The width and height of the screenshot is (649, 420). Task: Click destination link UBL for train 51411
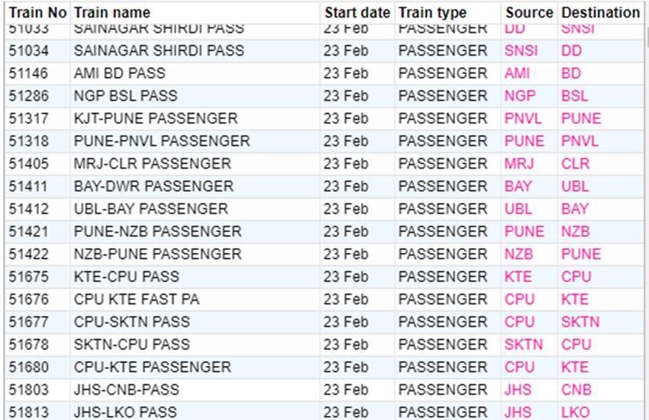[x=574, y=186]
